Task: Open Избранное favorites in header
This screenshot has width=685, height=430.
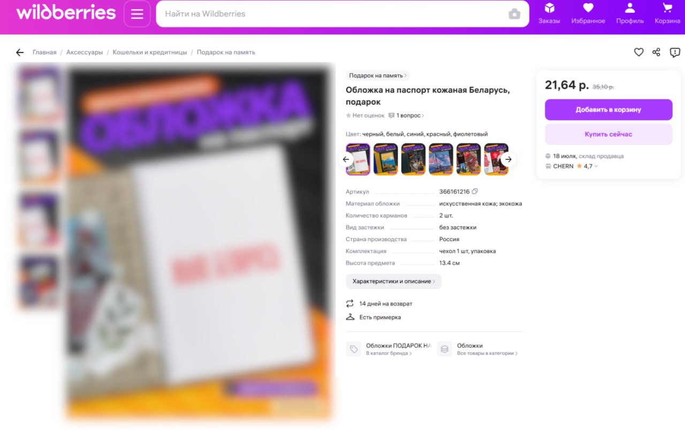Action: [588, 14]
